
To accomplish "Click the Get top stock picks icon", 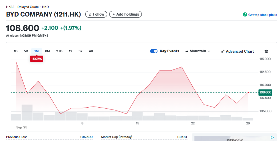I will [x=245, y=15].
